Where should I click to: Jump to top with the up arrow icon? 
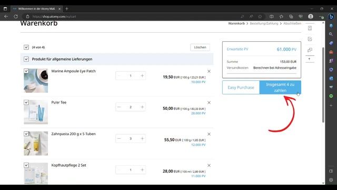point(310,59)
